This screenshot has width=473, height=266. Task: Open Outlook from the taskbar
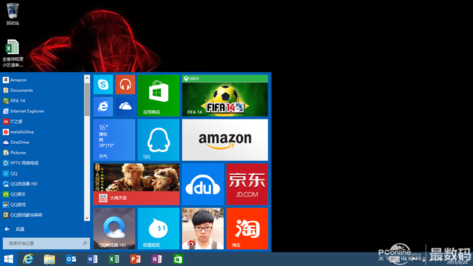click(x=71, y=259)
